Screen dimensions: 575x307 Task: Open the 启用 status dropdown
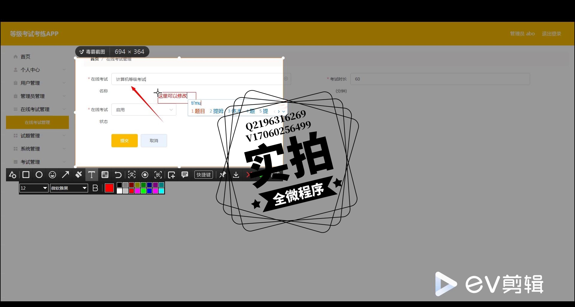point(144,110)
